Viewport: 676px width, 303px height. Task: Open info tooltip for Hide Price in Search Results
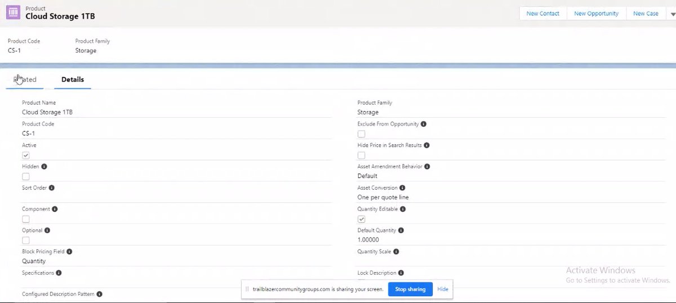pyautogui.click(x=426, y=145)
